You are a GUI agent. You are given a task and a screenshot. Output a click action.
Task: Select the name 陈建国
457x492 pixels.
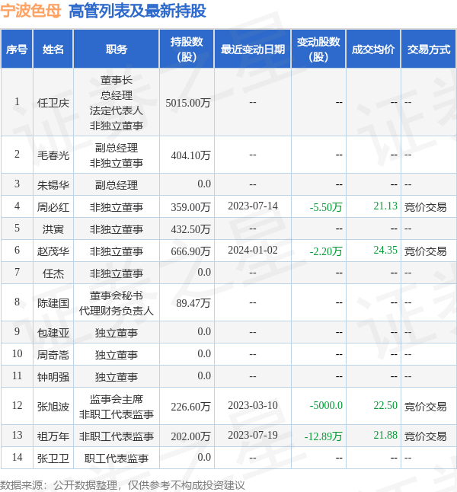(53, 303)
